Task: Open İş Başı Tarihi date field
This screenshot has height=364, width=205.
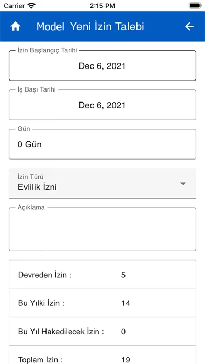Action: [102, 105]
